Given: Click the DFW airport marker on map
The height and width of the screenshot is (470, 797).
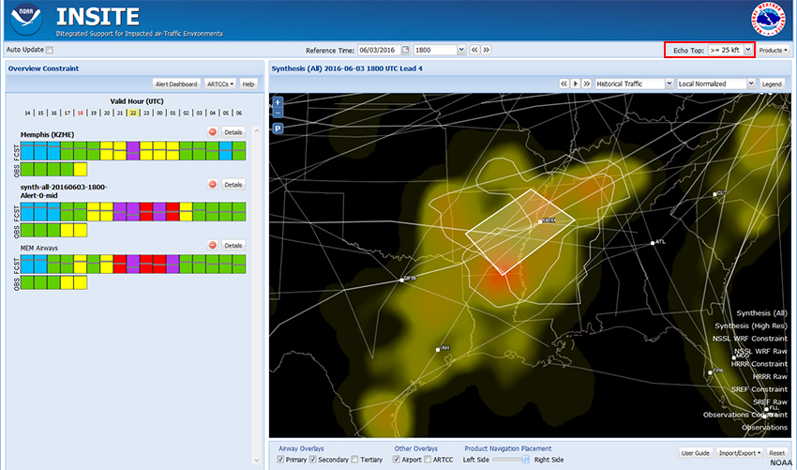Looking at the screenshot, I should point(401,280).
